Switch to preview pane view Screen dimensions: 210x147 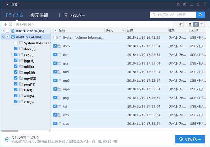pyautogui.click(x=202, y=24)
